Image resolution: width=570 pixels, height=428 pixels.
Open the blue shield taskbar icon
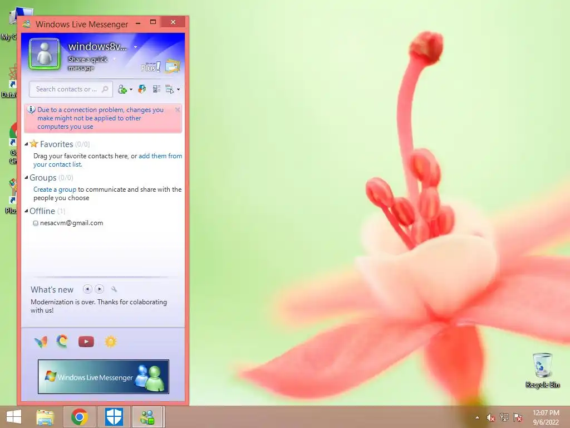114,417
